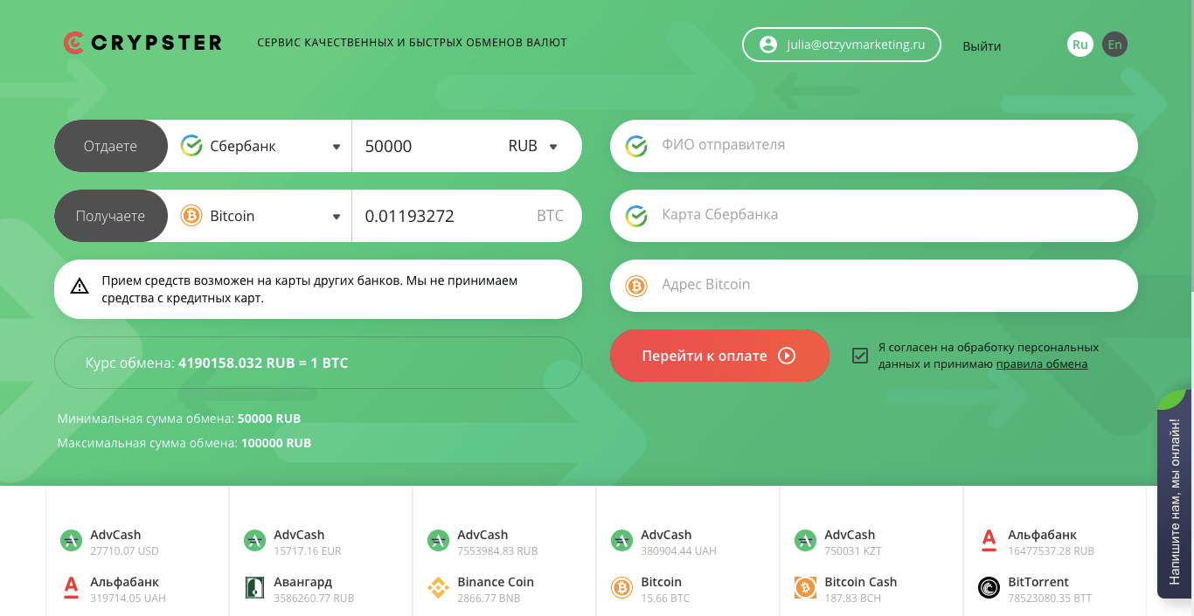The width and height of the screenshot is (1194, 616).
Task: Click AdvCash icon with 7553984.83 RUB
Action: click(x=438, y=541)
